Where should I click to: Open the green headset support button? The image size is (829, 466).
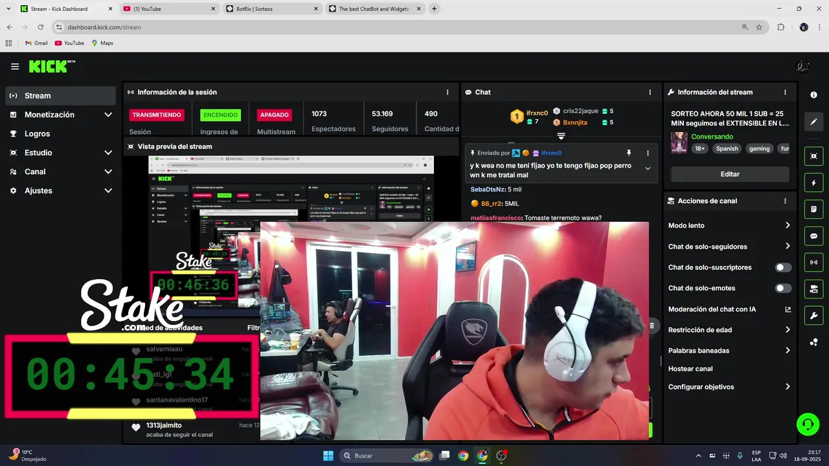click(808, 425)
